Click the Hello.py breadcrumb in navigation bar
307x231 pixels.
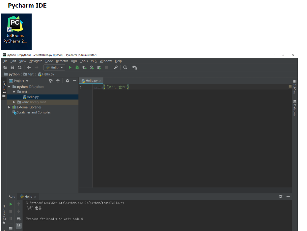[46, 74]
